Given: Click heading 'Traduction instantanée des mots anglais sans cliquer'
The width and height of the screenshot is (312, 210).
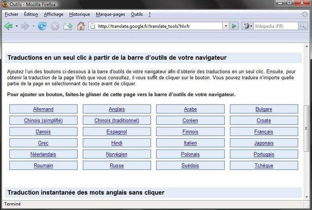Looking at the screenshot, I should coord(86,192).
